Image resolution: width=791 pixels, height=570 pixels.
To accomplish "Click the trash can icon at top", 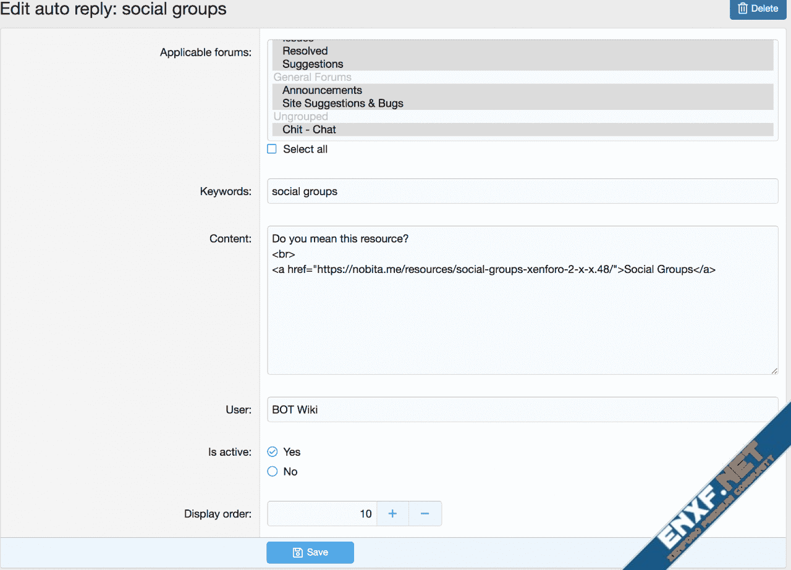I will coord(742,9).
